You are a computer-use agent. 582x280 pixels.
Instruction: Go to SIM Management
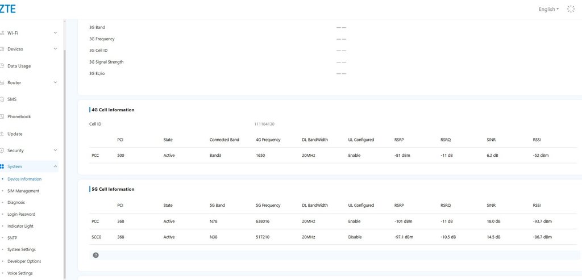coord(23,191)
